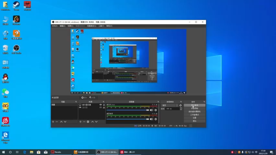Enable Studio Mode in Controls
The height and width of the screenshot is (155, 276).
pyautogui.click(x=195, y=115)
